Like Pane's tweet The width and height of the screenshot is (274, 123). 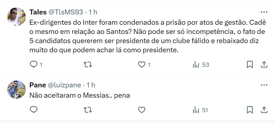(142, 110)
